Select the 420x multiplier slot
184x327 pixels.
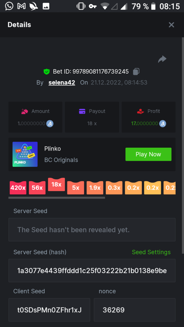point(18,188)
